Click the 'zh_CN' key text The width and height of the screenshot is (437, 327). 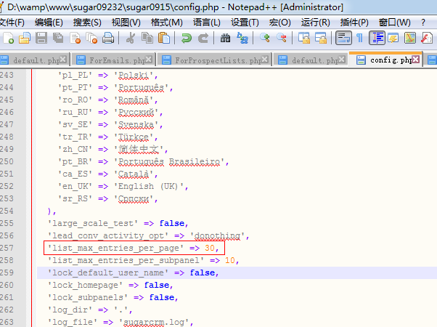[x=75, y=149]
